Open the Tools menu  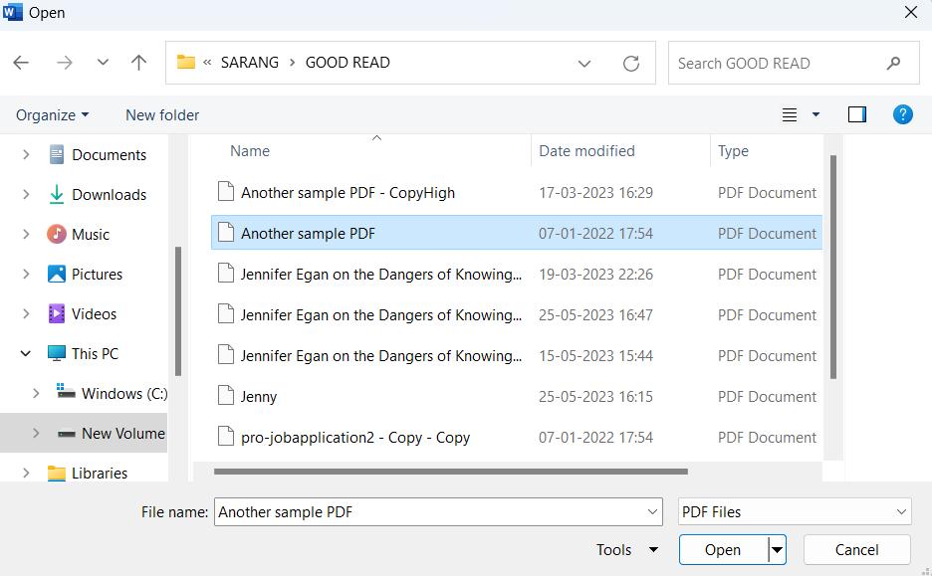point(626,549)
